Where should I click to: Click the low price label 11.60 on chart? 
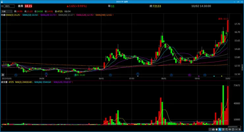(x=80, y=75)
